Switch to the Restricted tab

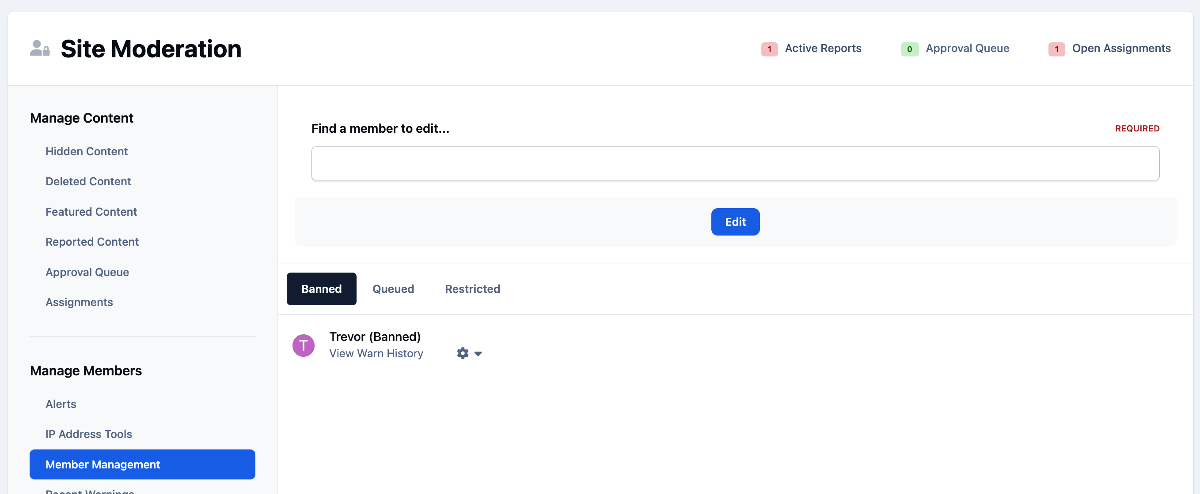tap(472, 289)
